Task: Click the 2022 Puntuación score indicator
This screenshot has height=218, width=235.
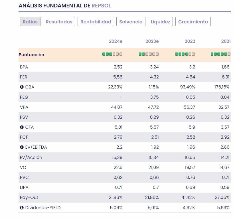Action: (185, 54)
